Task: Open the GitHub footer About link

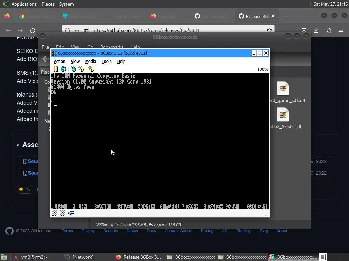Action: 282,231
